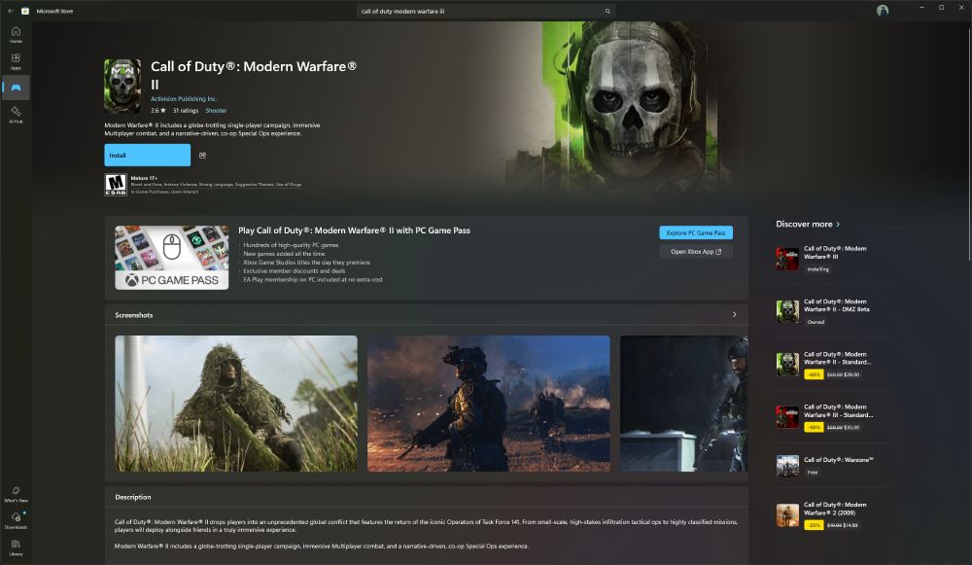This screenshot has height=565, width=972.
Task: Open the 51 ratings link
Action: pos(186,111)
